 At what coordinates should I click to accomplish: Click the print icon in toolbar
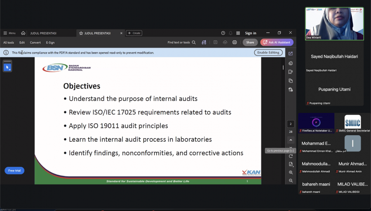pyautogui.click(x=235, y=42)
